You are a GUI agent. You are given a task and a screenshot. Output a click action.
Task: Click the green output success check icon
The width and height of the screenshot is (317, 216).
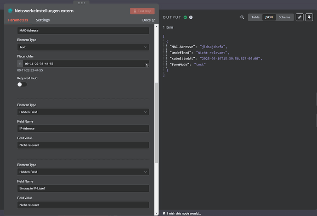(185, 17)
